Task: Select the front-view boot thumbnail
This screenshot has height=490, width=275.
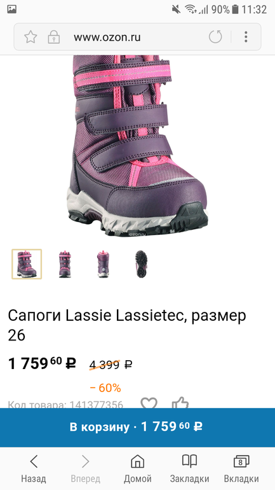Action: (65, 264)
